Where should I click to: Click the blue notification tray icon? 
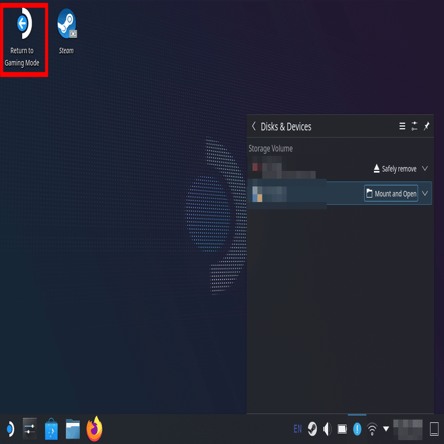tap(356, 428)
